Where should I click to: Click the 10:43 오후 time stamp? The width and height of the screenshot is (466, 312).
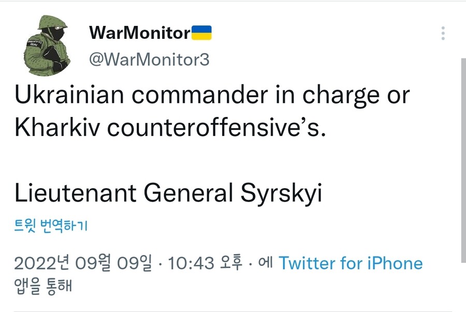tap(206, 263)
